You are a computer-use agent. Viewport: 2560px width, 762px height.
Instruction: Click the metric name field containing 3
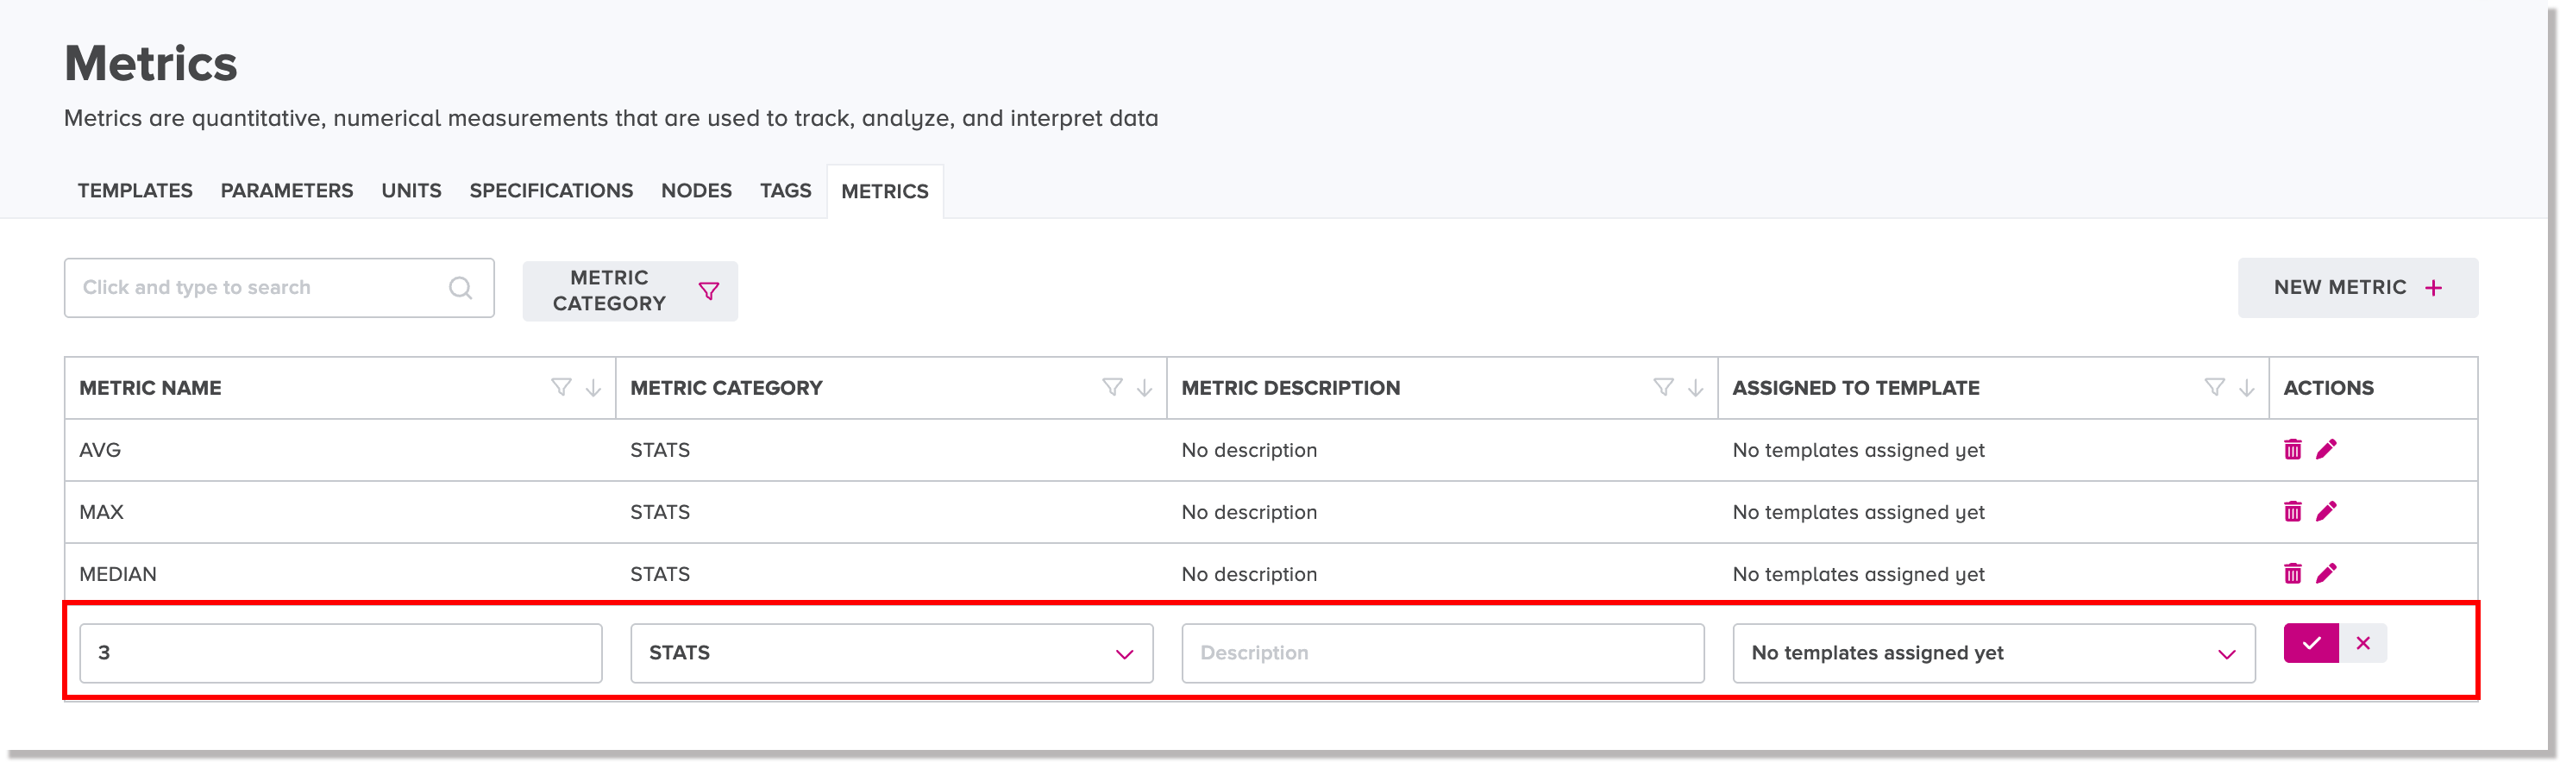pyautogui.click(x=341, y=653)
